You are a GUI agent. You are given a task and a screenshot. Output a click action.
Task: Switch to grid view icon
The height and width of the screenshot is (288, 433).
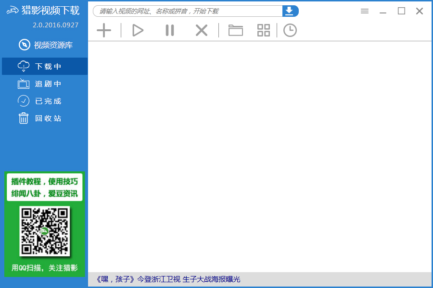[263, 30]
